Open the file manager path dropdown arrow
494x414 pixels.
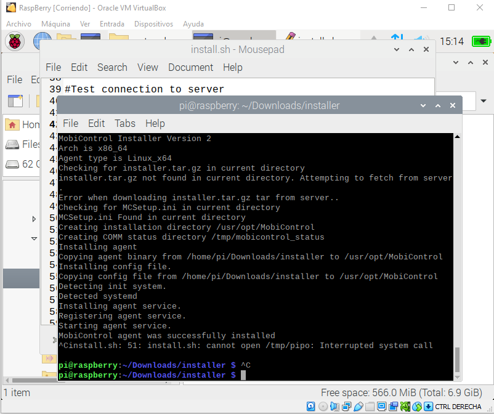click(484, 101)
